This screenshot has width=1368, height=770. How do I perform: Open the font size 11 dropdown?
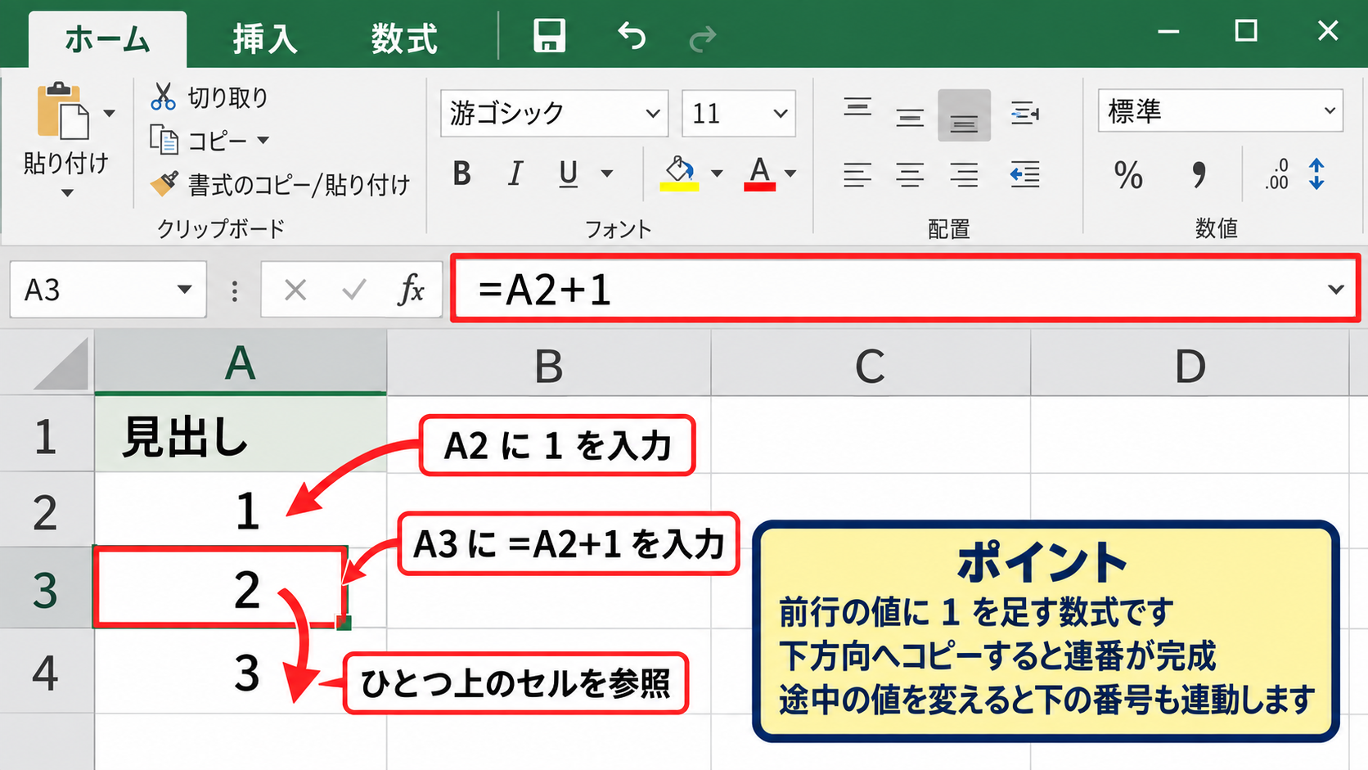tap(781, 114)
